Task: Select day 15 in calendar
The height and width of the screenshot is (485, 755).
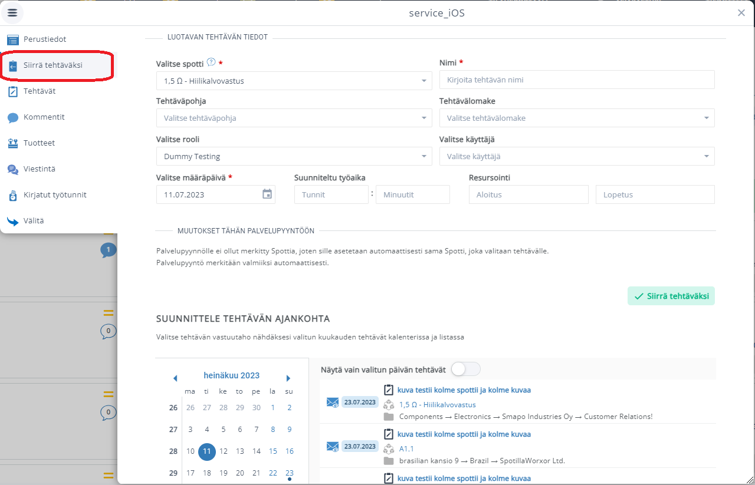Action: (x=273, y=451)
